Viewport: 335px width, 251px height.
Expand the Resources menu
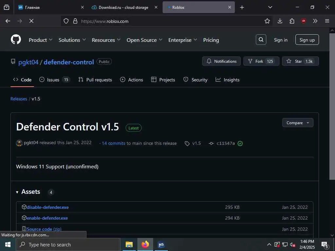tap(106, 40)
